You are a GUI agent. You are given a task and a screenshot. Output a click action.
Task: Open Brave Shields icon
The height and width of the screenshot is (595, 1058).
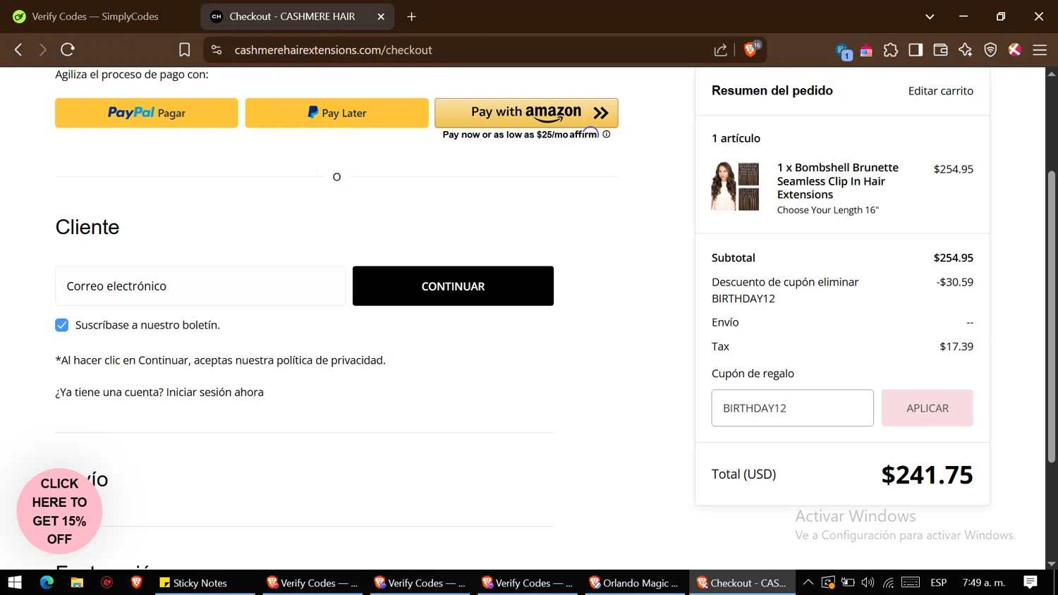point(750,50)
